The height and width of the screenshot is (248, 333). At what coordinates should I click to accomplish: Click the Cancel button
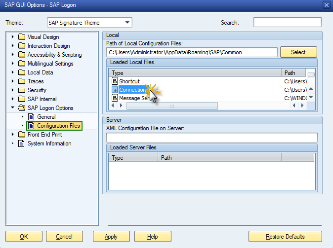[64, 237]
